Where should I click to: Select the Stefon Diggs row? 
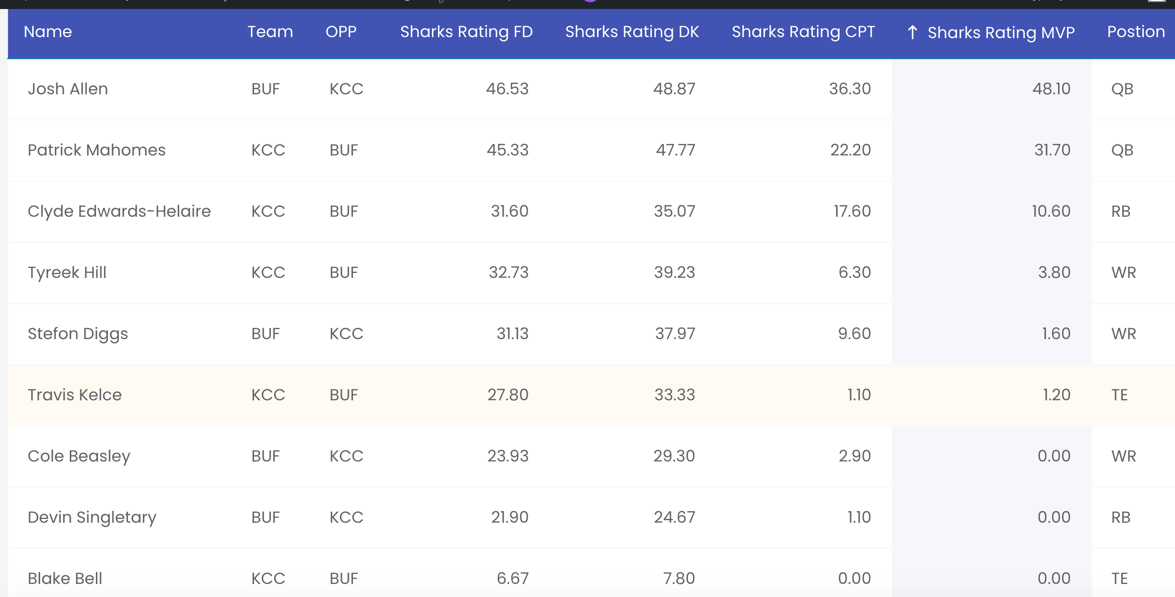pyautogui.click(x=591, y=334)
